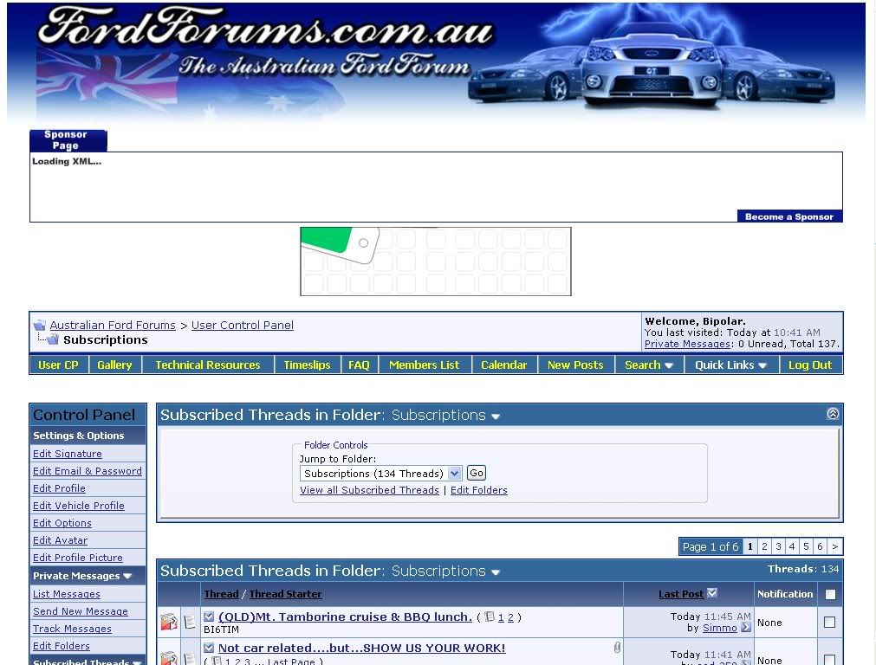The height and width of the screenshot is (665, 876).
Task: Open Edit Profile Picture link
Action: [x=78, y=558]
